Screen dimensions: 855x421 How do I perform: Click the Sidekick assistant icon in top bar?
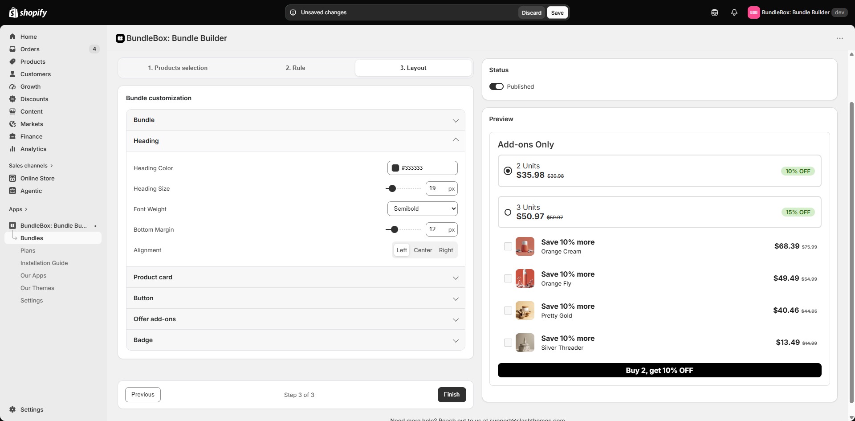(715, 12)
